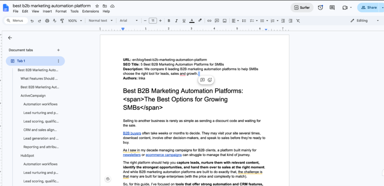Decrease font size with minus button
Image resolution: width=384 pixels, height=186 pixels.
pos(145,21)
